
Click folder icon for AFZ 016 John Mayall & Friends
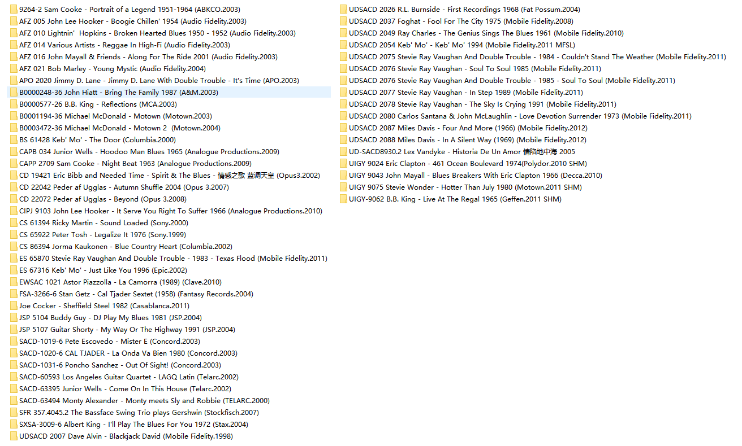tap(14, 57)
